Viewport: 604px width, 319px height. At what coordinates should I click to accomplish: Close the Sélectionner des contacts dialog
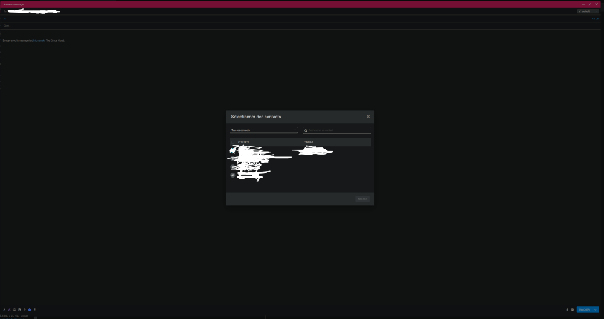pos(368,117)
